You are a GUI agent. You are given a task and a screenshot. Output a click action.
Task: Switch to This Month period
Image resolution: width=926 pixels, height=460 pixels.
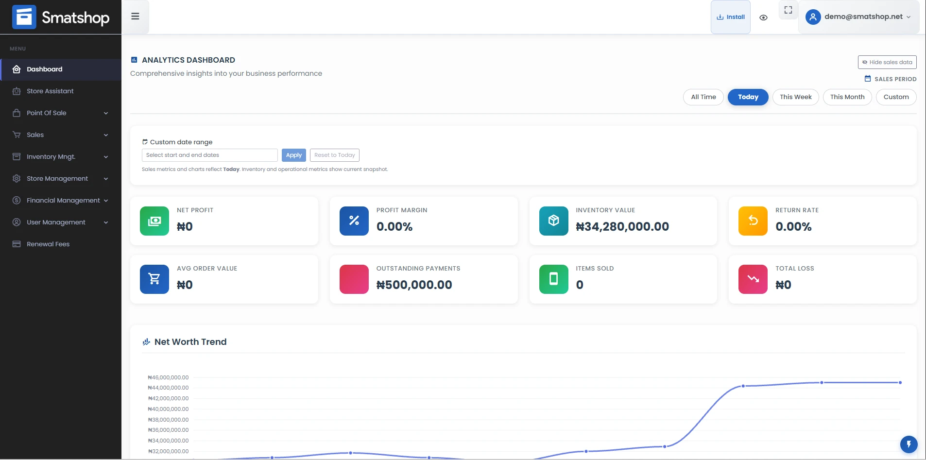pyautogui.click(x=847, y=97)
